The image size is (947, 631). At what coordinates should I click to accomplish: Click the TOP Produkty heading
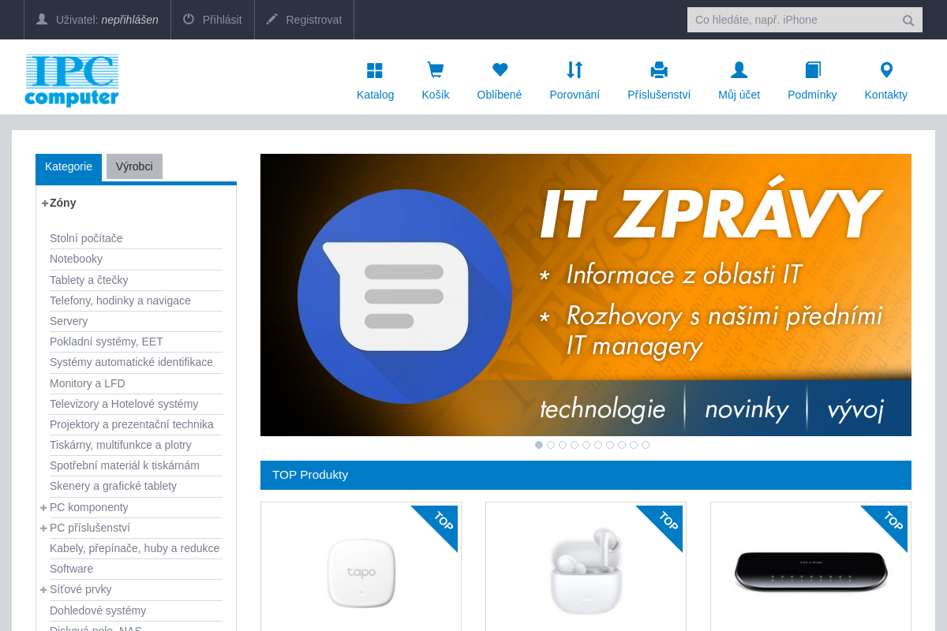click(x=310, y=475)
